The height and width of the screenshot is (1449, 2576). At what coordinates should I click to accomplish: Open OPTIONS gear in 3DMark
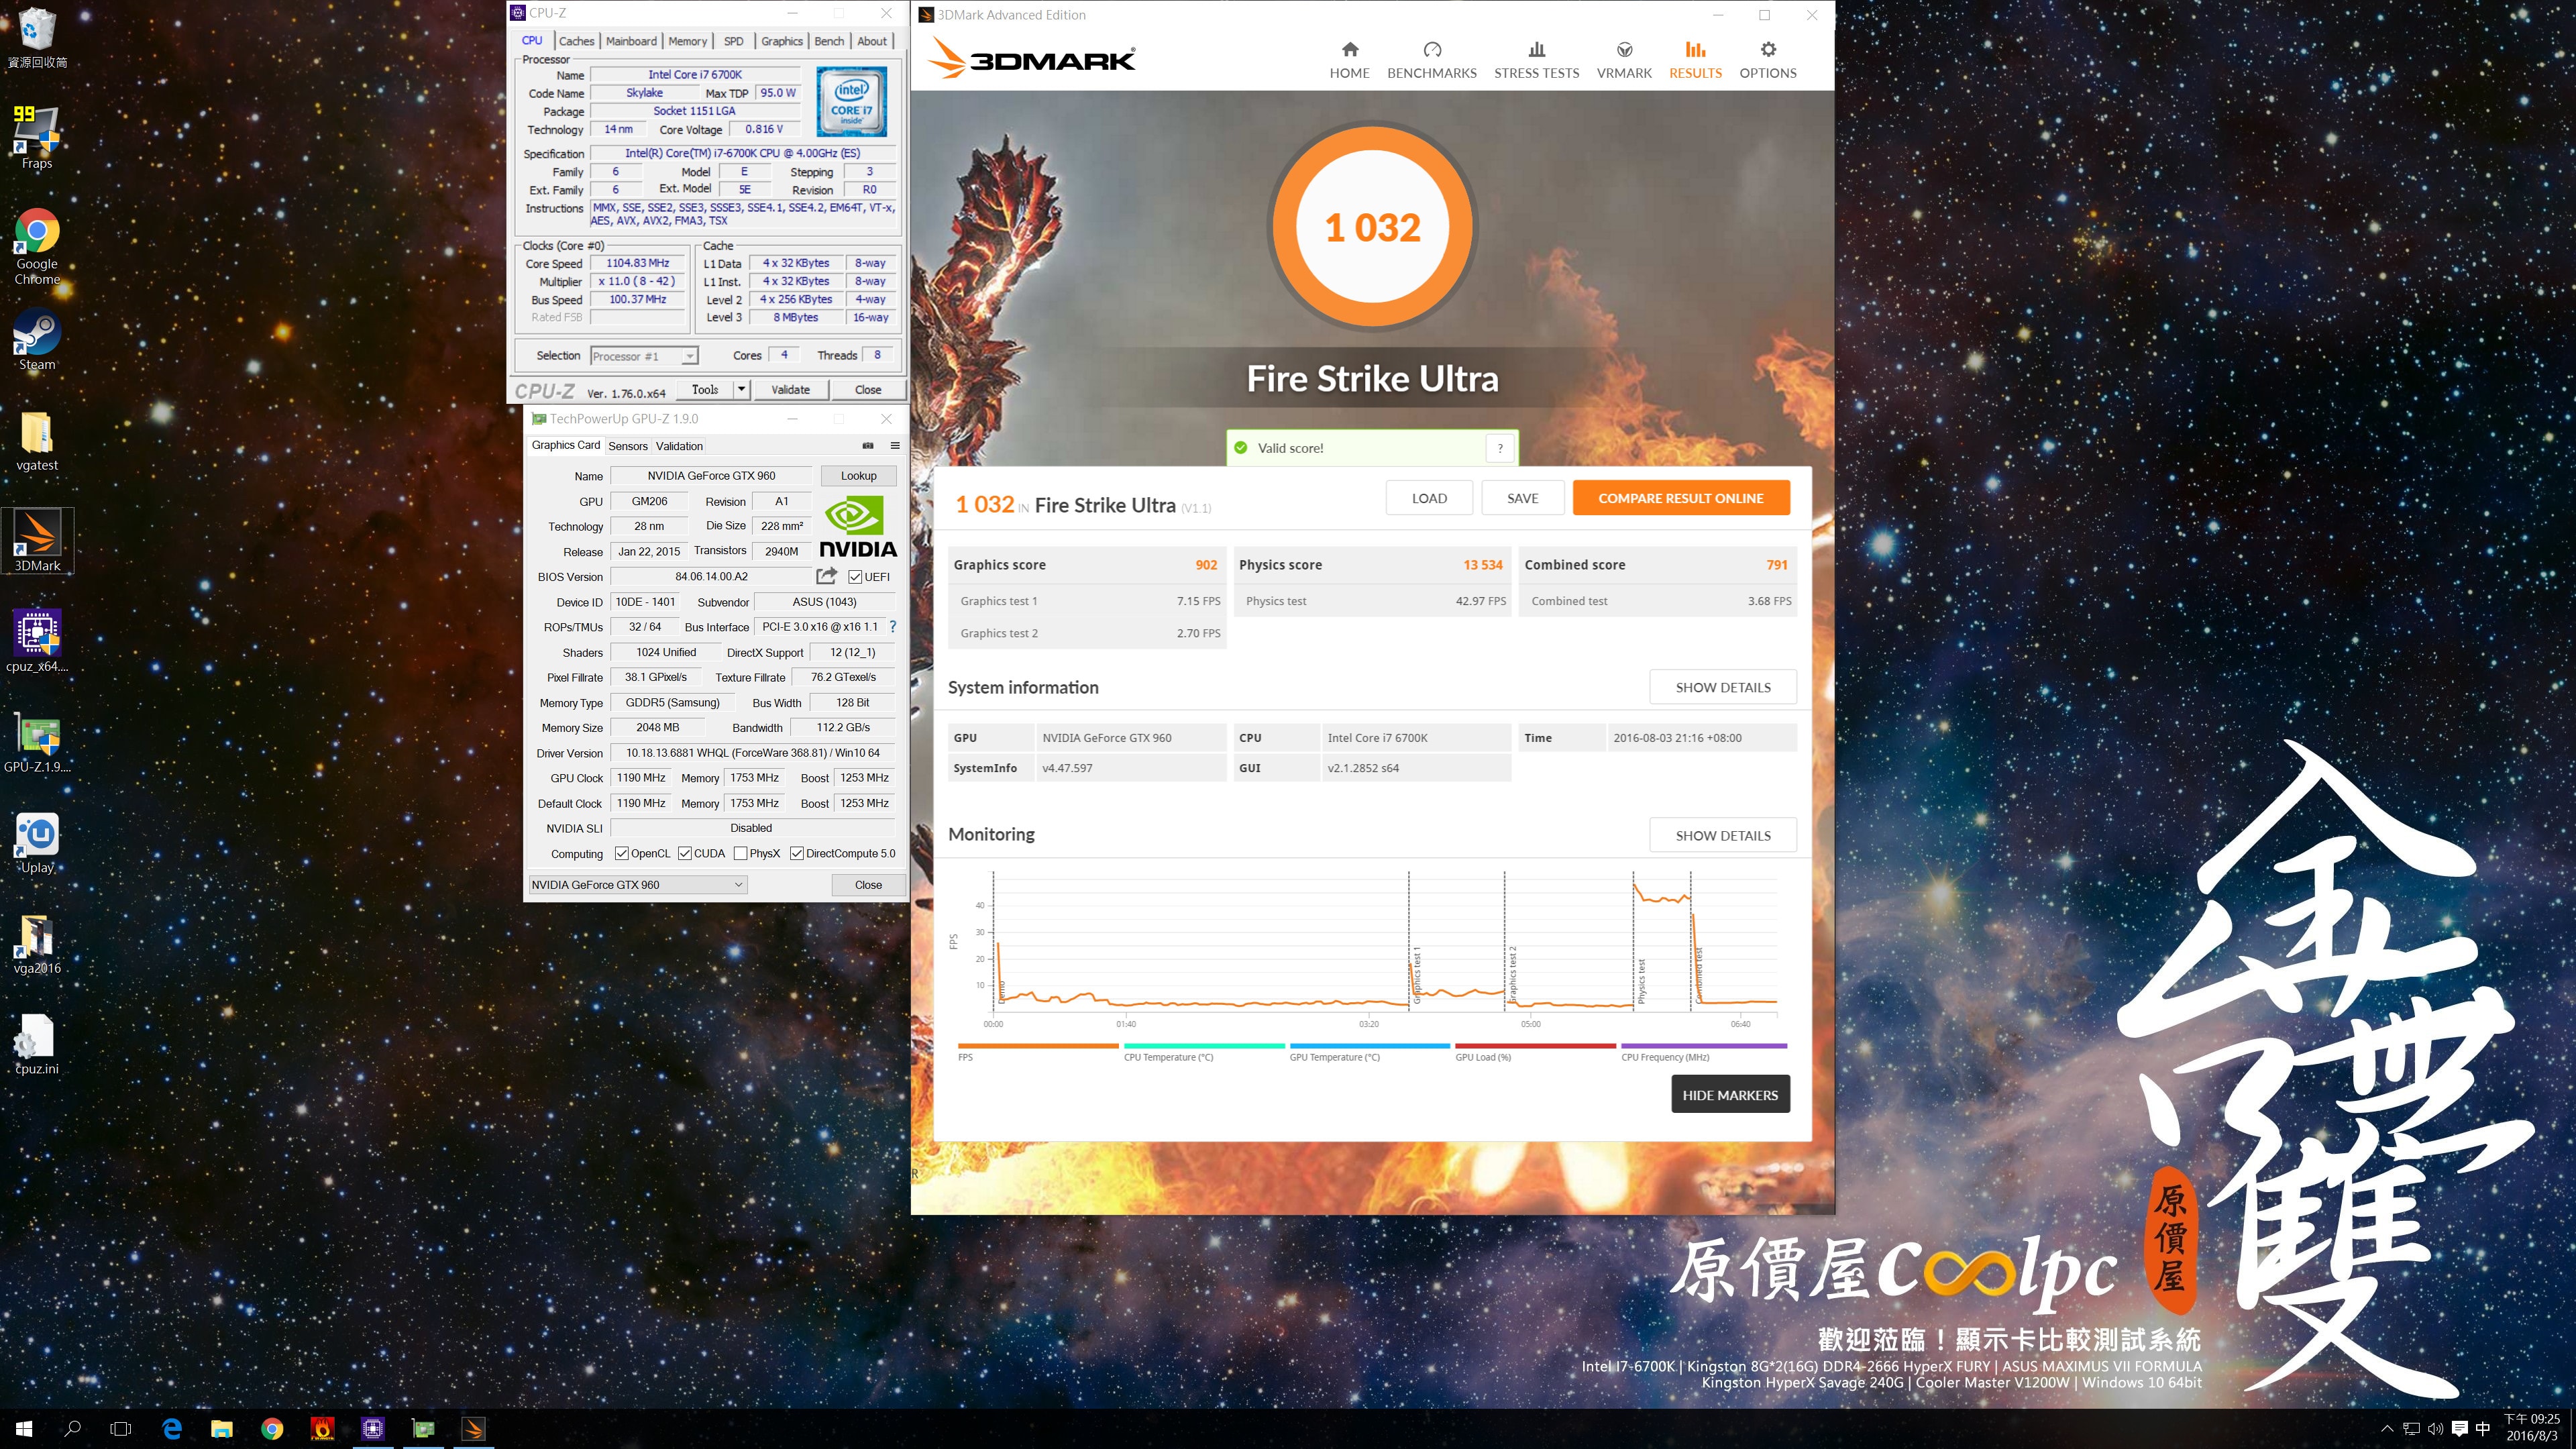1767,60
